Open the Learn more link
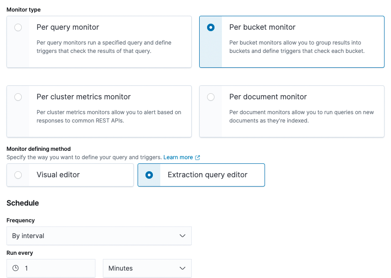391x278 pixels. (x=178, y=157)
